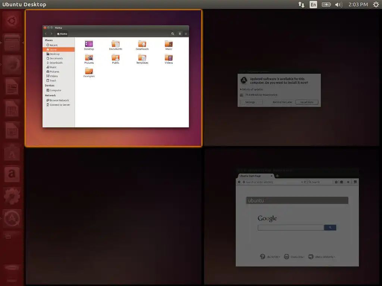Click the Ubuntu community link on start page

click(x=322, y=257)
